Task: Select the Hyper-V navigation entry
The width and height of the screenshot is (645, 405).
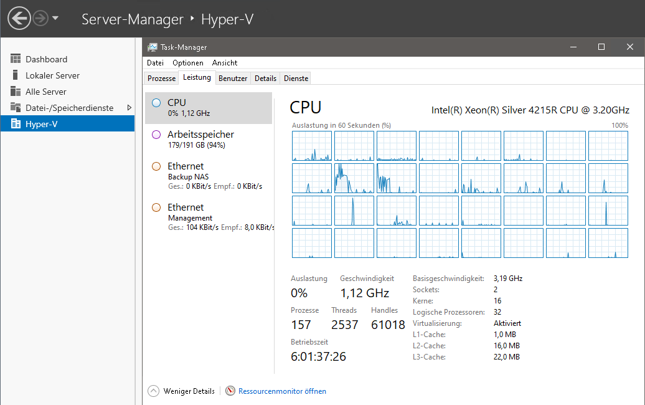Action: click(67, 123)
